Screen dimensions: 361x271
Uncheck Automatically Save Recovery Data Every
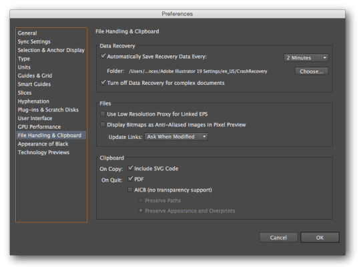click(x=103, y=56)
